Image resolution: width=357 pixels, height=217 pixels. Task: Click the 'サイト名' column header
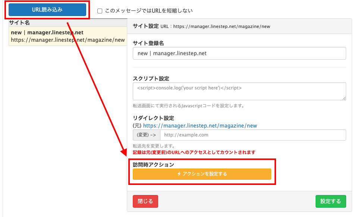click(x=19, y=23)
